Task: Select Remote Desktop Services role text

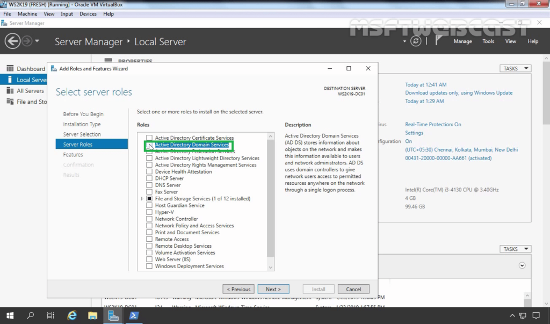Action: coord(183,246)
